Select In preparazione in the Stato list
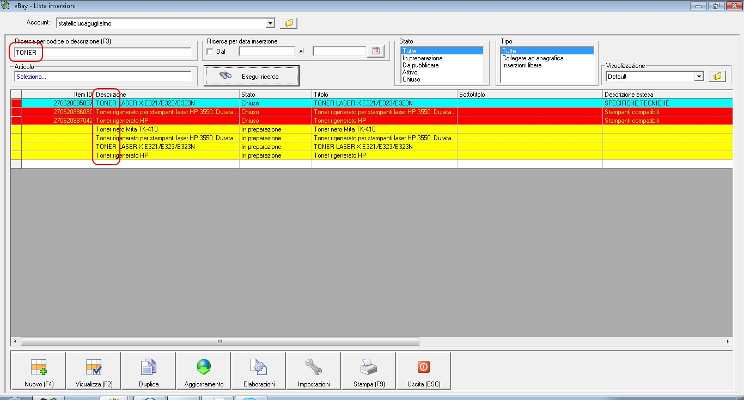The image size is (744, 400). pyautogui.click(x=442, y=58)
